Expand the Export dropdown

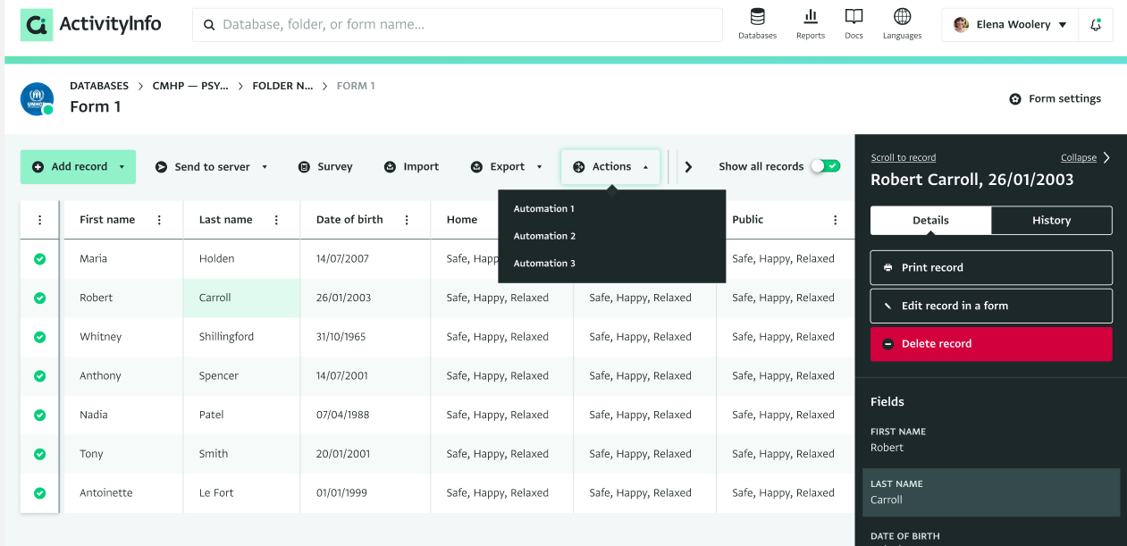click(539, 167)
